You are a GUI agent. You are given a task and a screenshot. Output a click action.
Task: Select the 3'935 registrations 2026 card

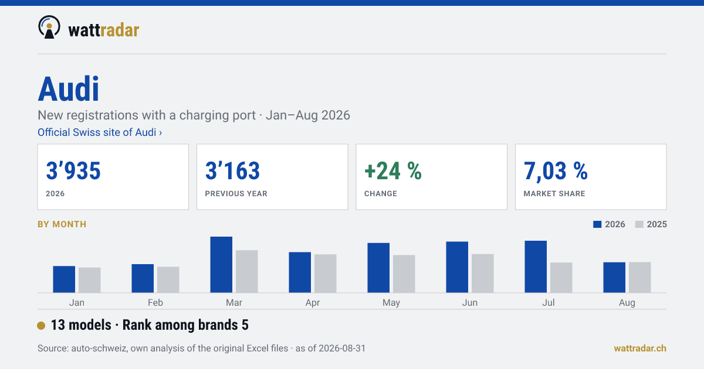tap(113, 177)
